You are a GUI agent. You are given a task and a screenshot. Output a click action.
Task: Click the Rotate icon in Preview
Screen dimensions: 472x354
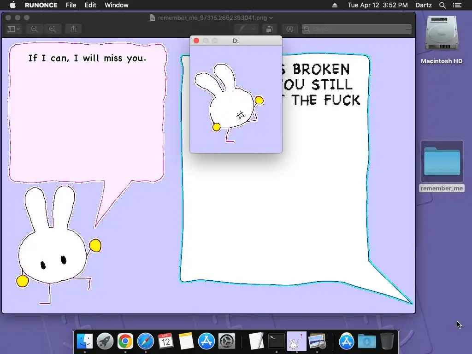tap(269, 29)
